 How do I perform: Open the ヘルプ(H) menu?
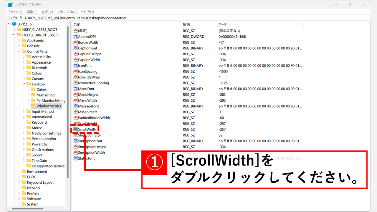pyautogui.click(x=87, y=12)
